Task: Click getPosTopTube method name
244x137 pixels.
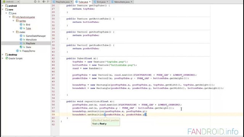Action: (x=98, y=32)
